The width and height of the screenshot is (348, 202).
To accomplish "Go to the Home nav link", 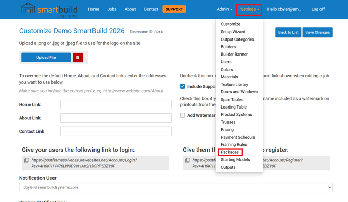I will 93,9.
